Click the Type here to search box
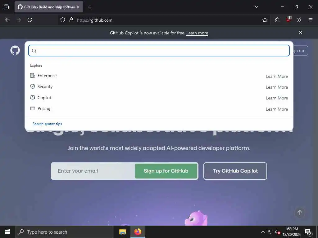The image size is (318, 238). click(65, 232)
